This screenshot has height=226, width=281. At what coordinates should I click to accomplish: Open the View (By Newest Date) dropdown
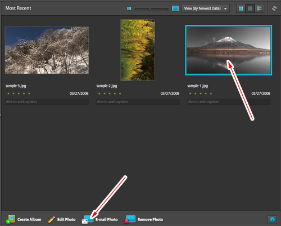(x=206, y=8)
